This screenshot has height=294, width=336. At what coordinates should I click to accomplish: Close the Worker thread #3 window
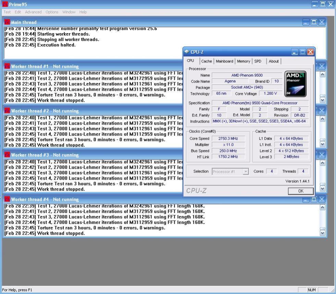click(x=322, y=155)
